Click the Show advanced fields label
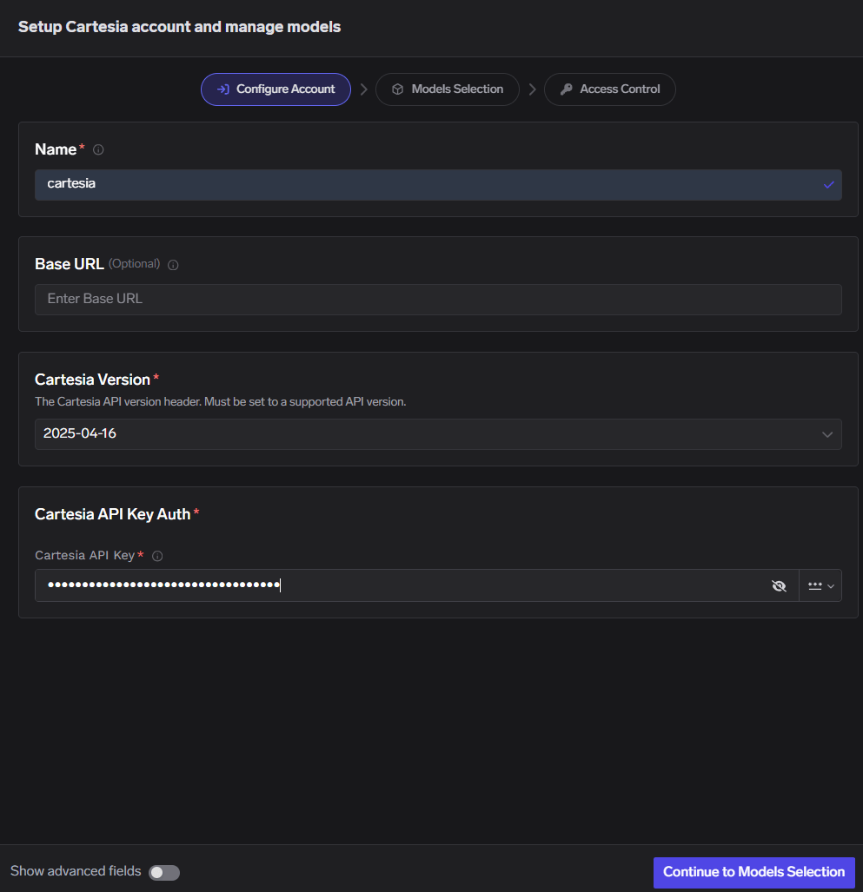 tap(76, 871)
